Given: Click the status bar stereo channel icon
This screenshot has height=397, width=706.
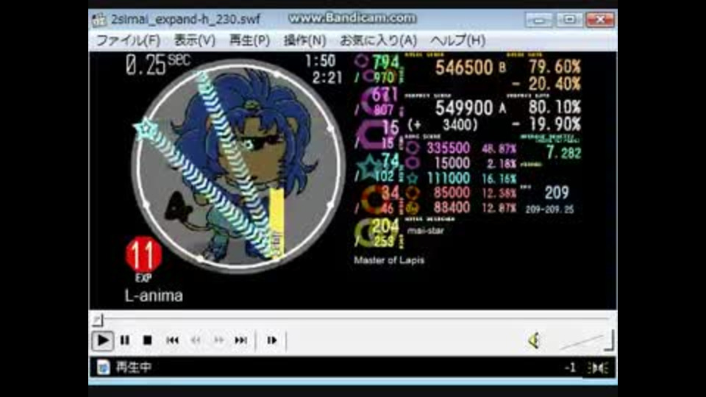Looking at the screenshot, I should [x=599, y=368].
